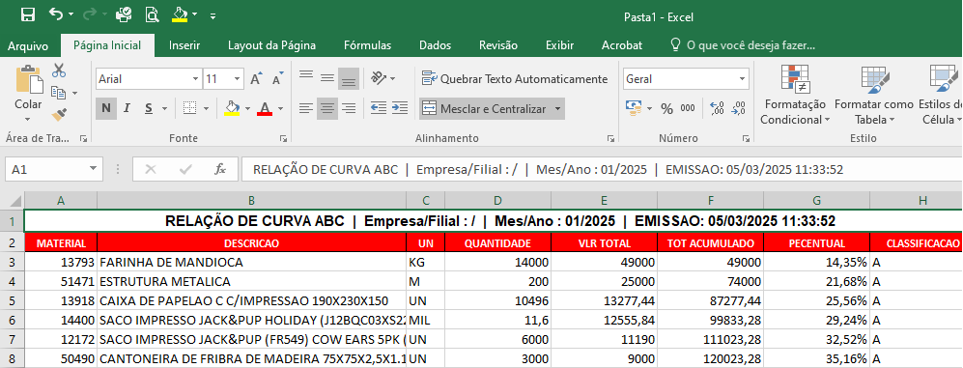Click the VLR TOTAL header cell

[x=605, y=243]
